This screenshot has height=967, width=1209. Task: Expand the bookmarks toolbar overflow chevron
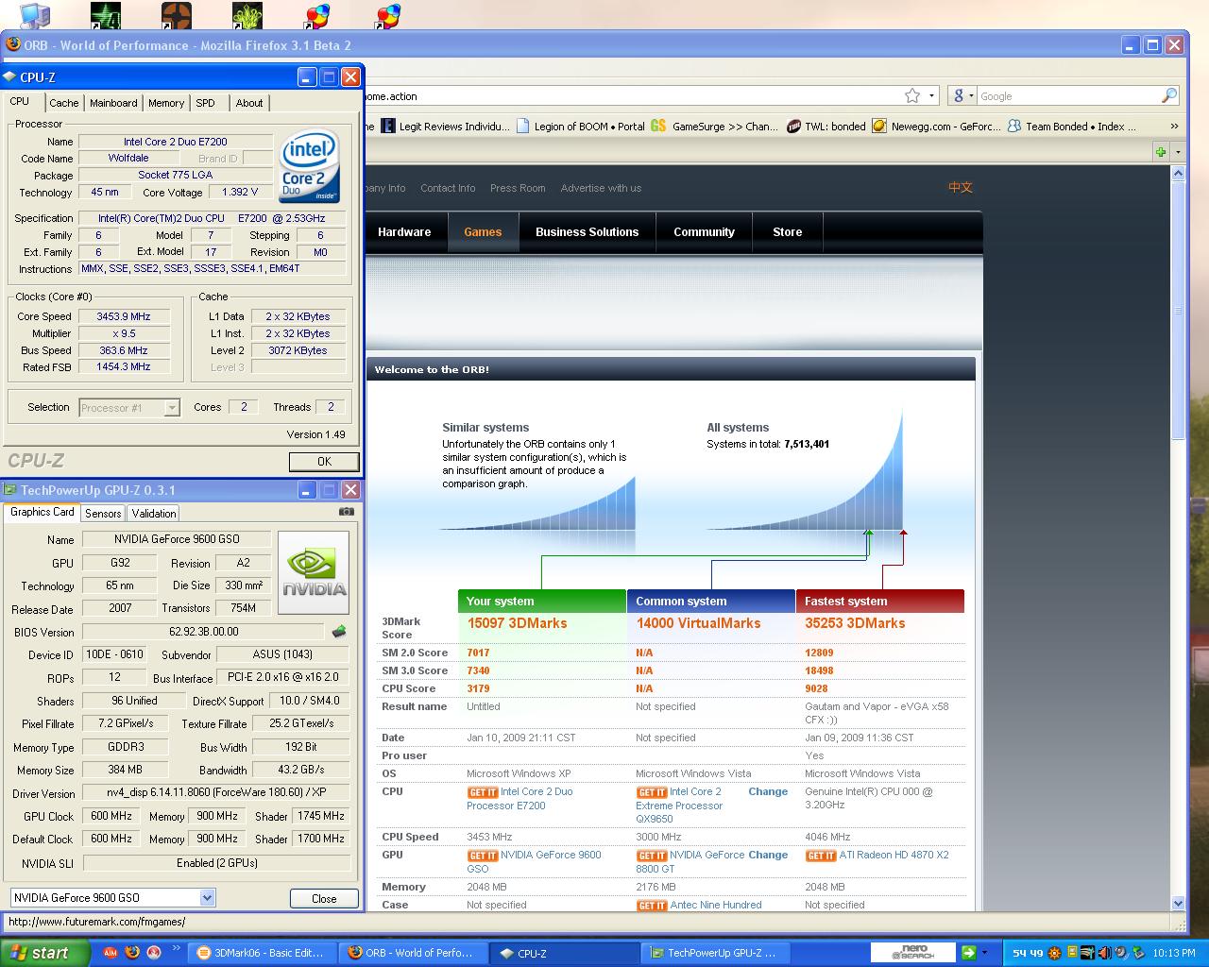coord(1174,126)
